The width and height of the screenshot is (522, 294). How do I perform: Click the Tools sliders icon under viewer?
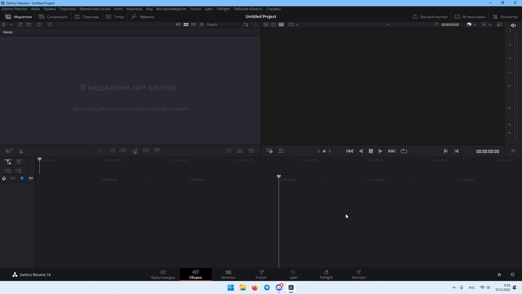click(281, 151)
